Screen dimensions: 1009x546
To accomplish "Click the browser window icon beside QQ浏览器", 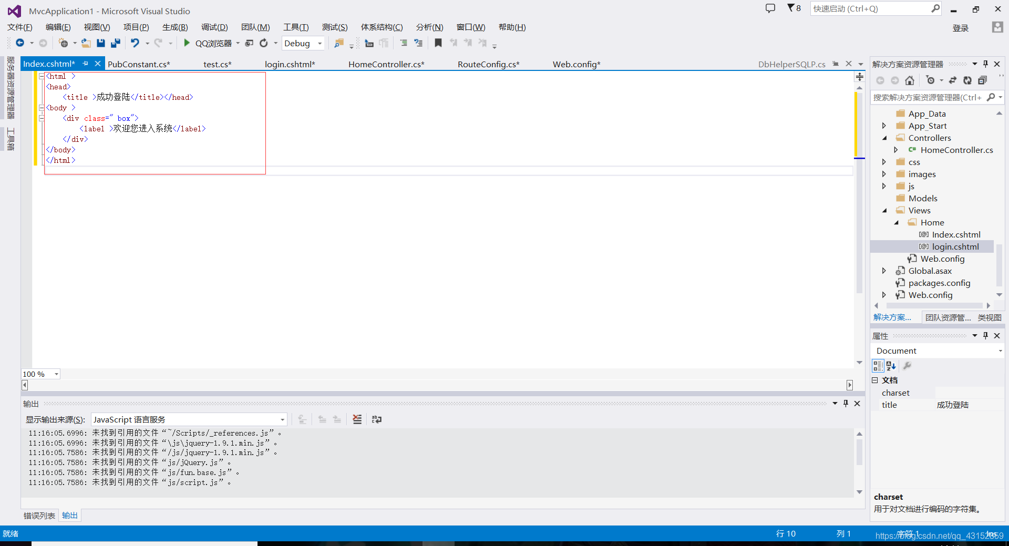I will (250, 43).
